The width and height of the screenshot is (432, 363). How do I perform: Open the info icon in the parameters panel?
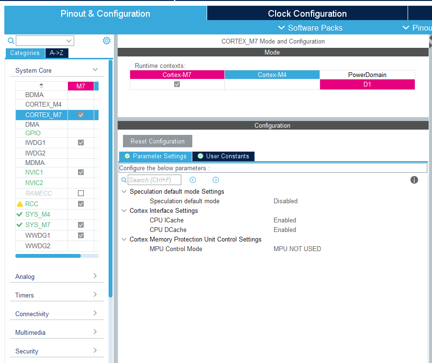click(414, 180)
